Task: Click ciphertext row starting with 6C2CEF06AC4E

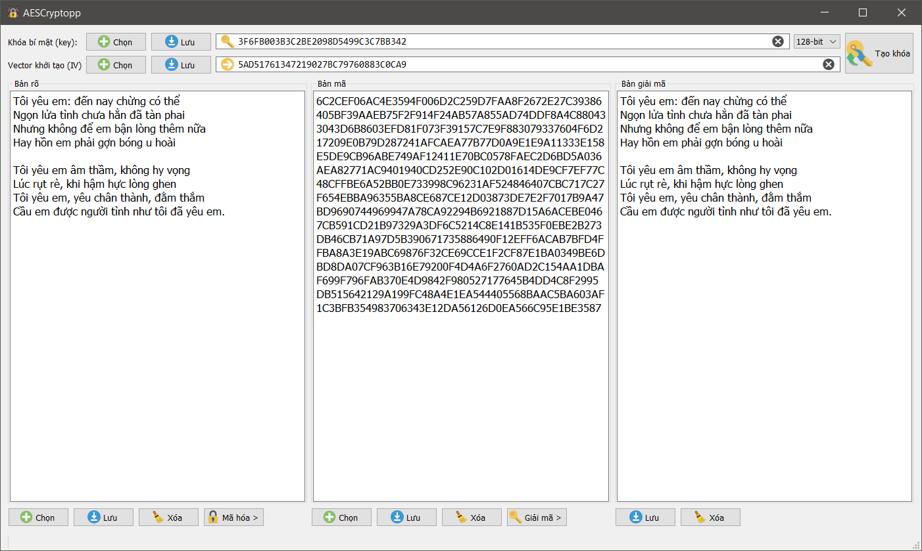Action: pyautogui.click(x=459, y=101)
